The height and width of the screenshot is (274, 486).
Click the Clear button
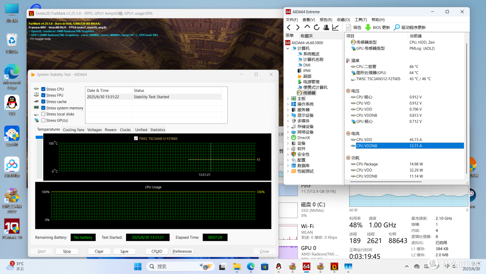pos(99,251)
